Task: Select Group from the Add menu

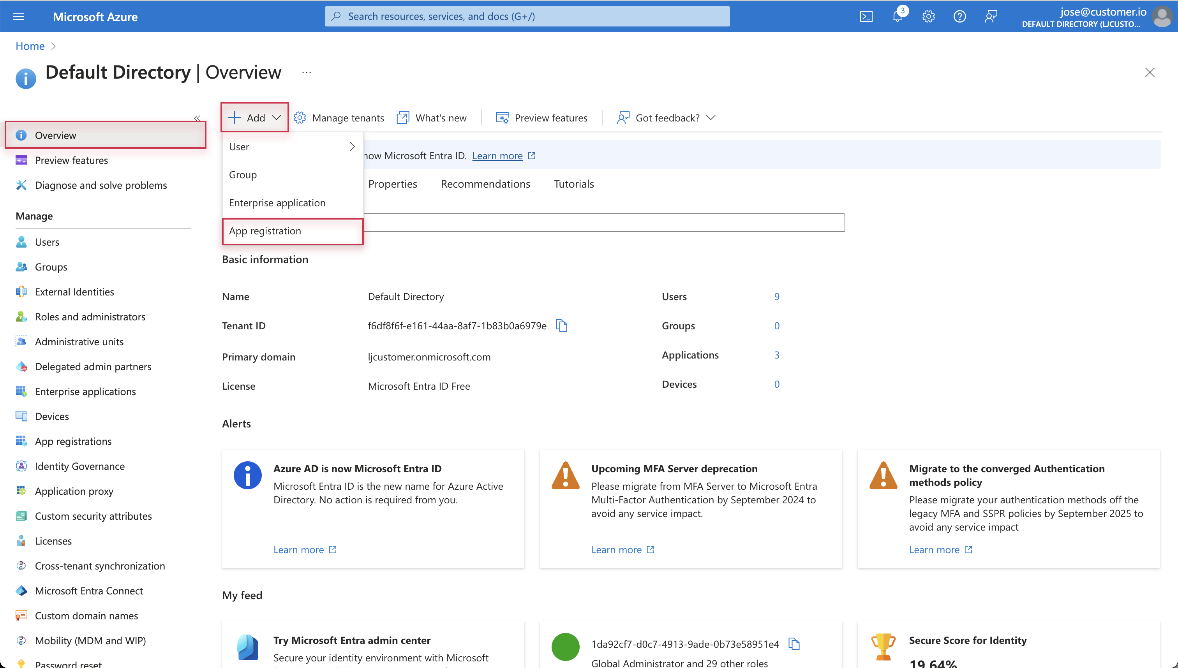Action: 293,175
